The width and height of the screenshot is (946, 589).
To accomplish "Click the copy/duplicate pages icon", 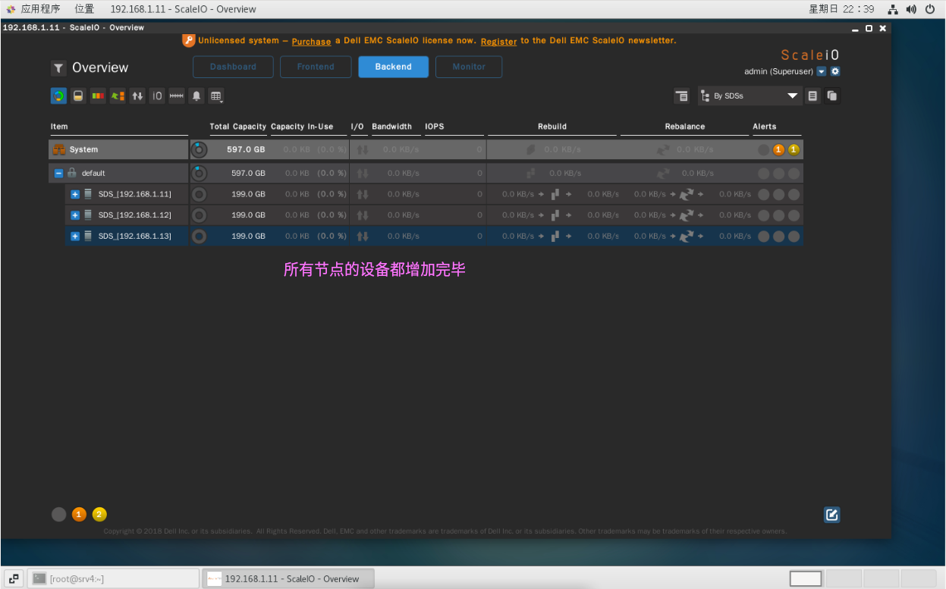I will point(832,96).
